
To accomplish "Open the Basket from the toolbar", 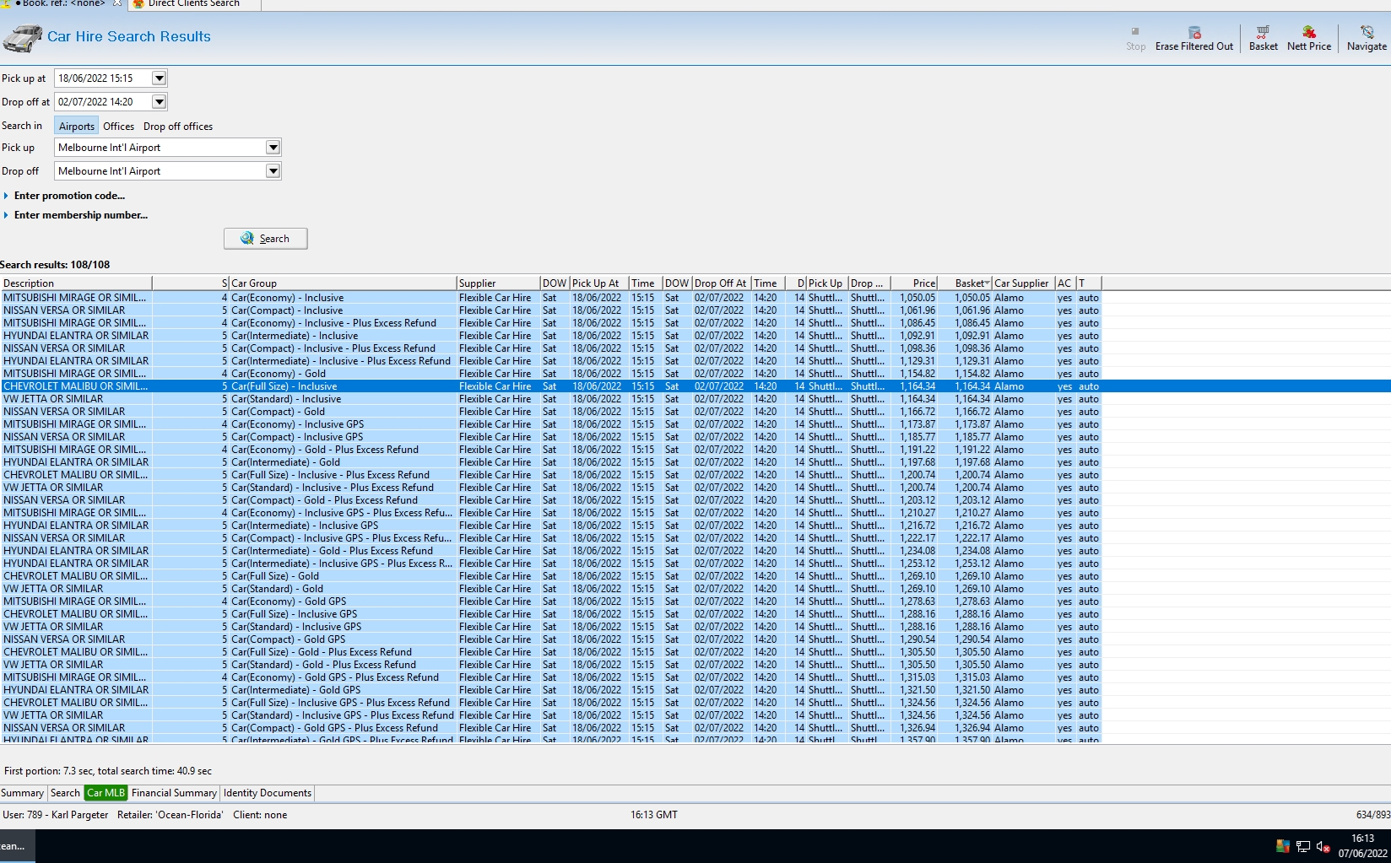I will pos(1263,39).
